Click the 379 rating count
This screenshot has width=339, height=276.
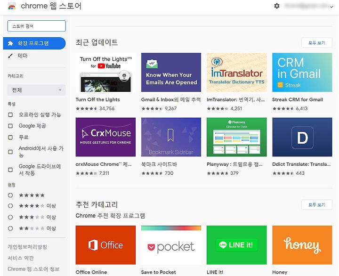click(234, 173)
